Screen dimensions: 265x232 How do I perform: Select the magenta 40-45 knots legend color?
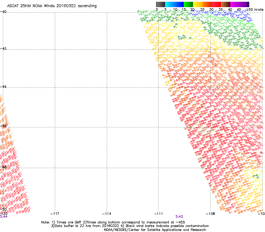[x=235, y=4]
